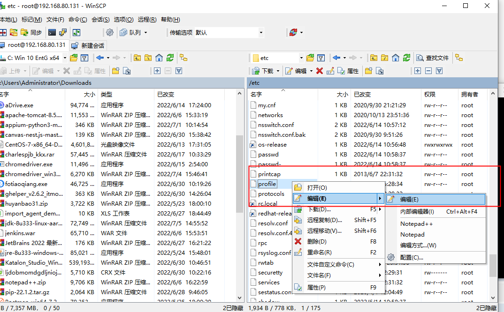Expand the 传输选项 默认 dropdown
This screenshot has width=504, height=312.
260,32
